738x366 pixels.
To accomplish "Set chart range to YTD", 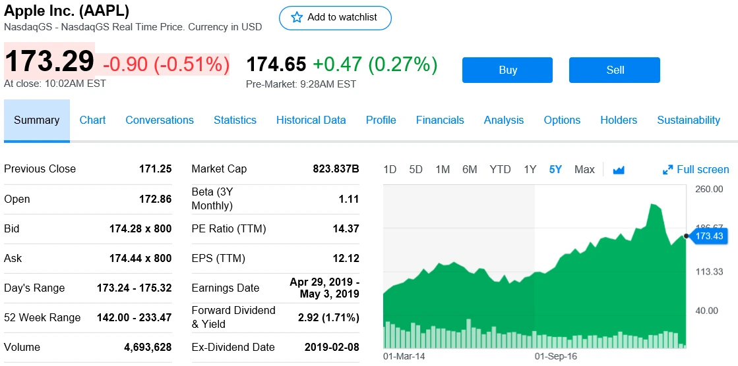I will pyautogui.click(x=500, y=170).
